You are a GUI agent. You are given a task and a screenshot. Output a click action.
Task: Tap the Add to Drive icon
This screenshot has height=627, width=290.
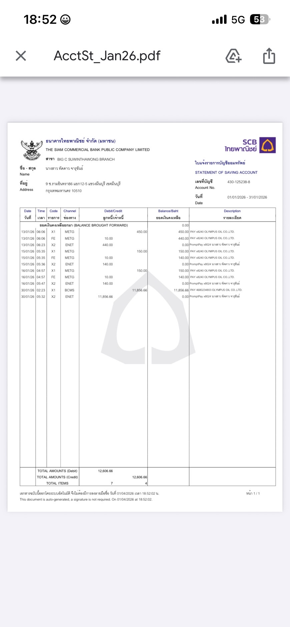(233, 56)
